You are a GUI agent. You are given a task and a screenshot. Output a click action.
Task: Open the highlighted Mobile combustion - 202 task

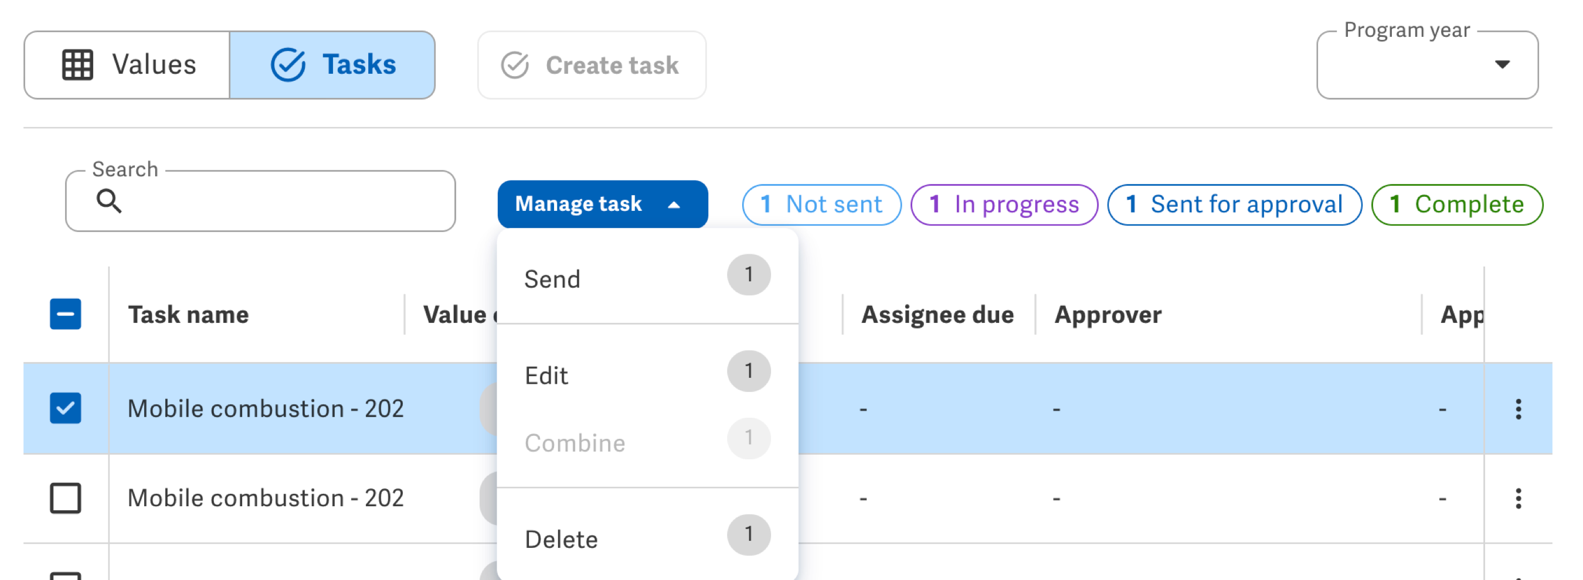(266, 409)
